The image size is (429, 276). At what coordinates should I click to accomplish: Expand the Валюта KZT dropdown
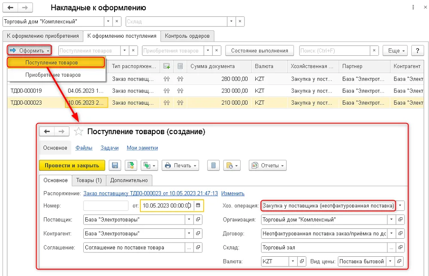click(x=293, y=261)
